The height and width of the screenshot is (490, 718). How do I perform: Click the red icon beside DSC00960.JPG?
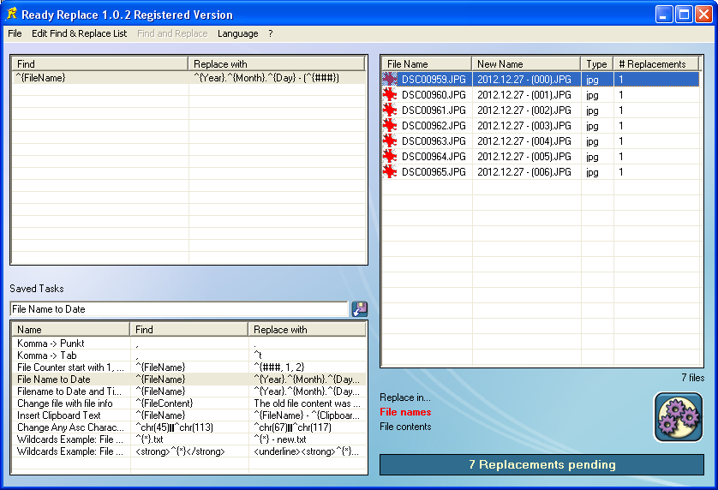click(391, 94)
